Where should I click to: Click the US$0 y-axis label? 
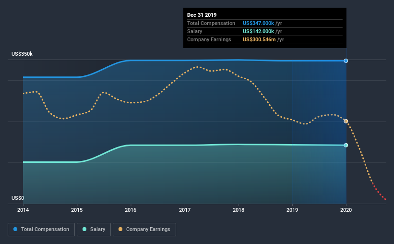(x=18, y=198)
